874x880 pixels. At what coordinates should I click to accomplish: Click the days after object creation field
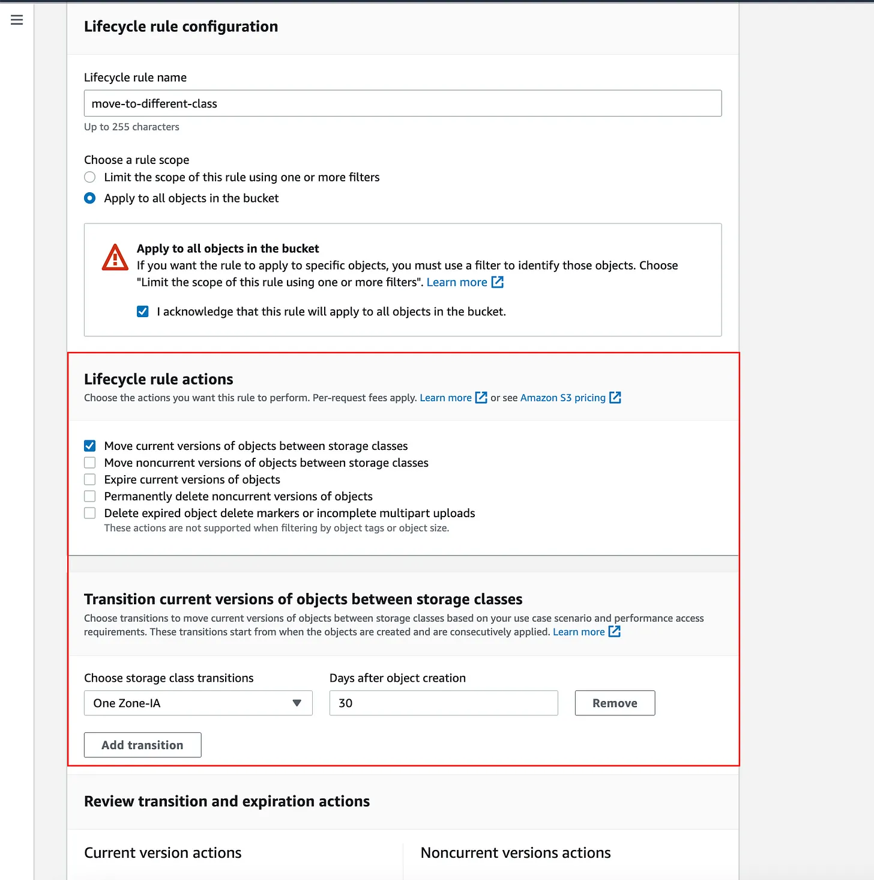[x=442, y=703]
